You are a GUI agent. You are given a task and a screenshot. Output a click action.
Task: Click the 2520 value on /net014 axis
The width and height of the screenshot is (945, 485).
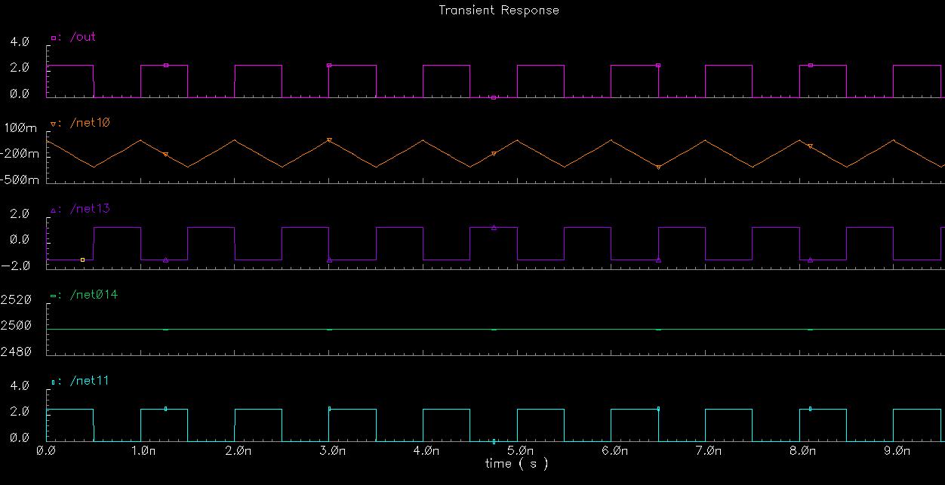point(16,299)
